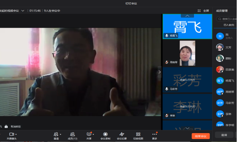Click 文芳's avatar icon
Viewport: 237px width, 142px height.
point(220,47)
